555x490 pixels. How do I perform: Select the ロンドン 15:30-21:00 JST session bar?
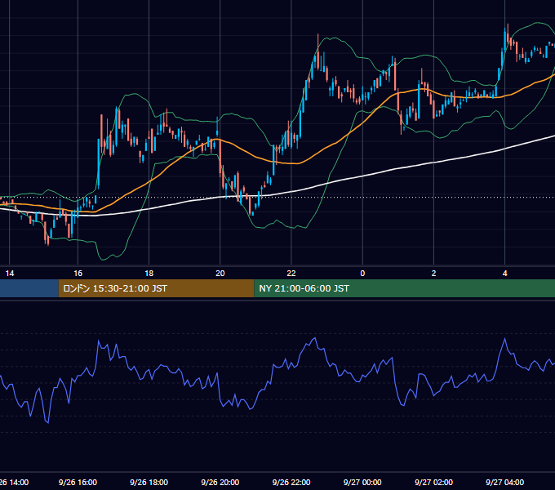(x=156, y=288)
